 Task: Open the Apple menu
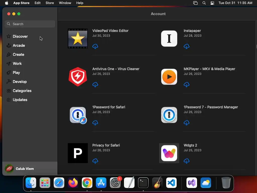7,3
